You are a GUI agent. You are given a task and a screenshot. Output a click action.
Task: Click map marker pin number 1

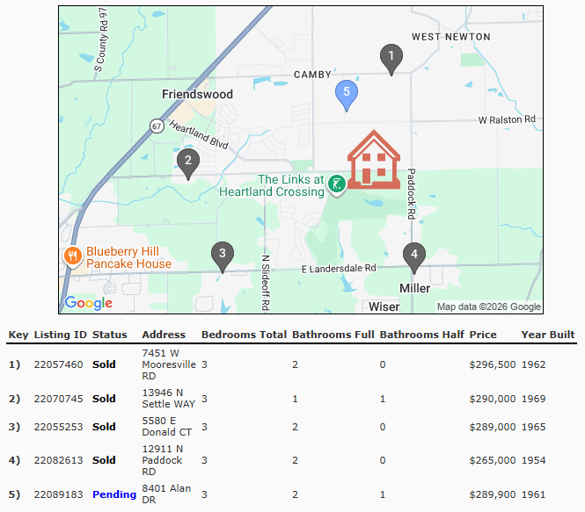pyautogui.click(x=391, y=60)
